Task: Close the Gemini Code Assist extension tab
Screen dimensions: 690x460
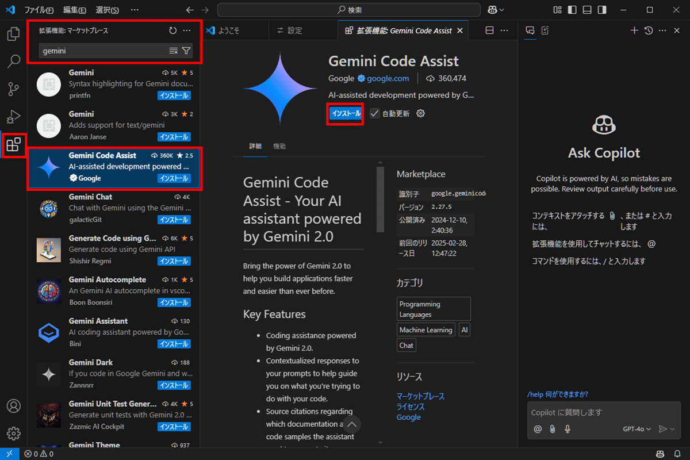Action: click(459, 30)
